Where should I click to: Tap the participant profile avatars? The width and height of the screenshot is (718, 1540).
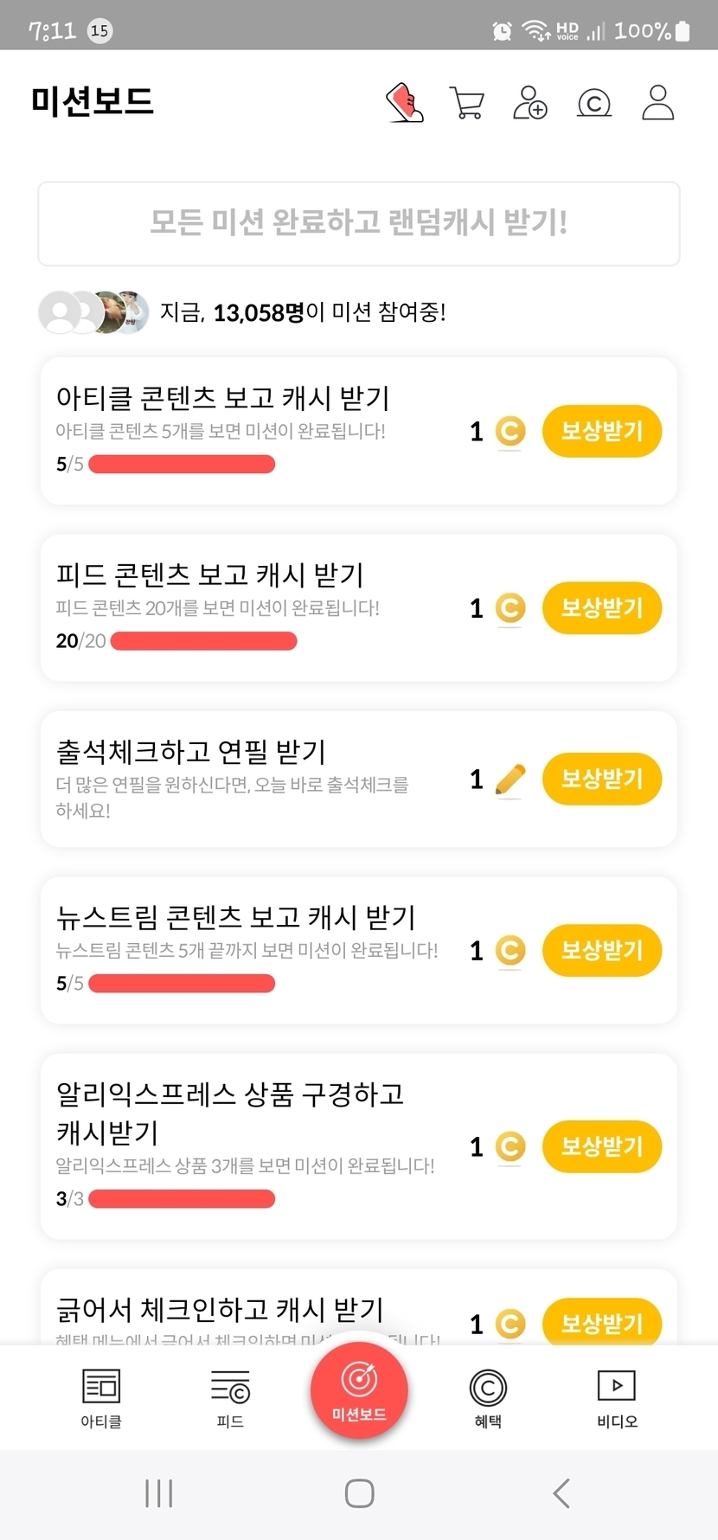(x=93, y=312)
